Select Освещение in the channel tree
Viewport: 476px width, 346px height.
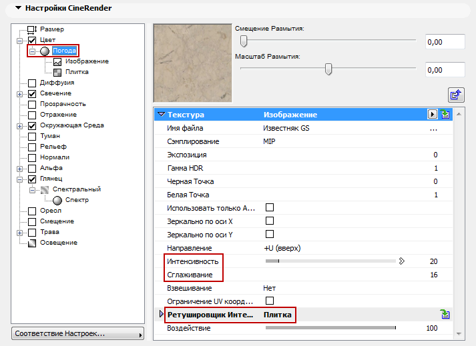click(59, 243)
